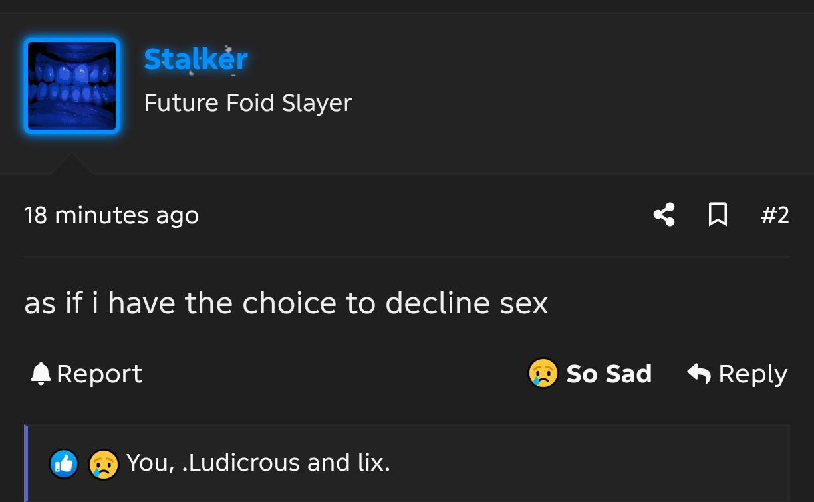
Task: Toggle the So Sad reaction label
Action: [x=609, y=374]
